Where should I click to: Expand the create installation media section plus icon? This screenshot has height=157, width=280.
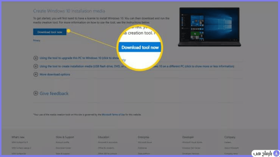click(36, 66)
